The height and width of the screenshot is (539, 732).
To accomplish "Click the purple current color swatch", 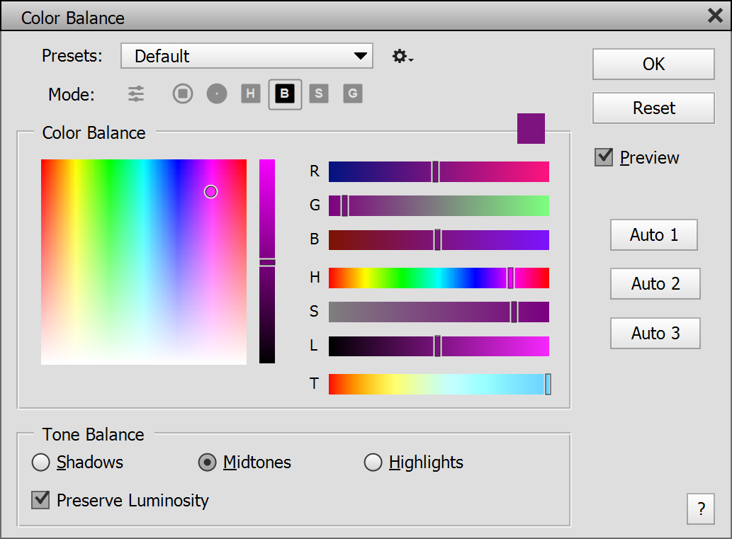I will tap(531, 128).
